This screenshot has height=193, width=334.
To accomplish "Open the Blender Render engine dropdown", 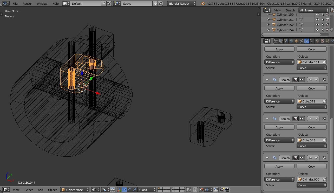I will 182,3.
